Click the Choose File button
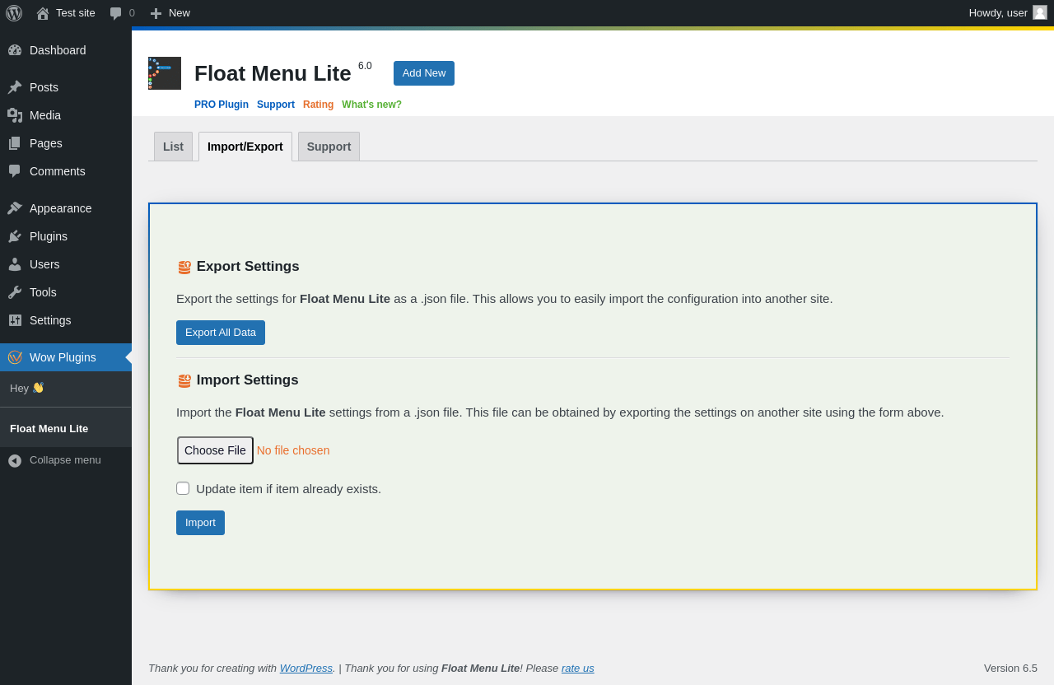1054x685 pixels. click(x=215, y=450)
